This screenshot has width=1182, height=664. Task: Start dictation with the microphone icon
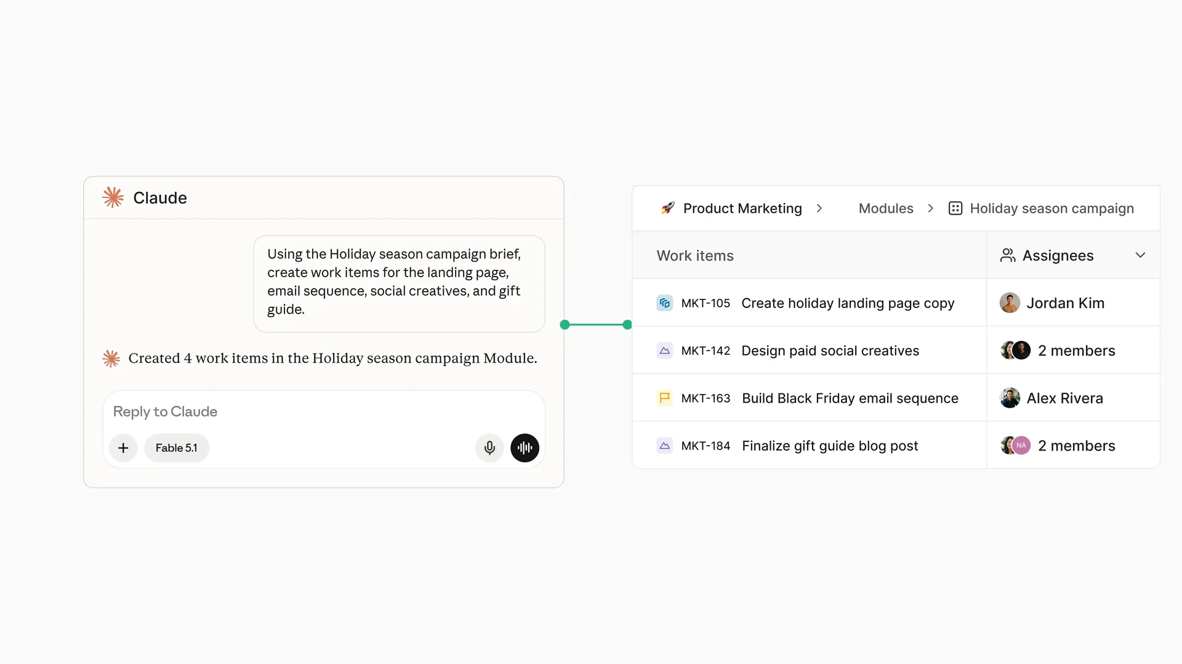[489, 448]
